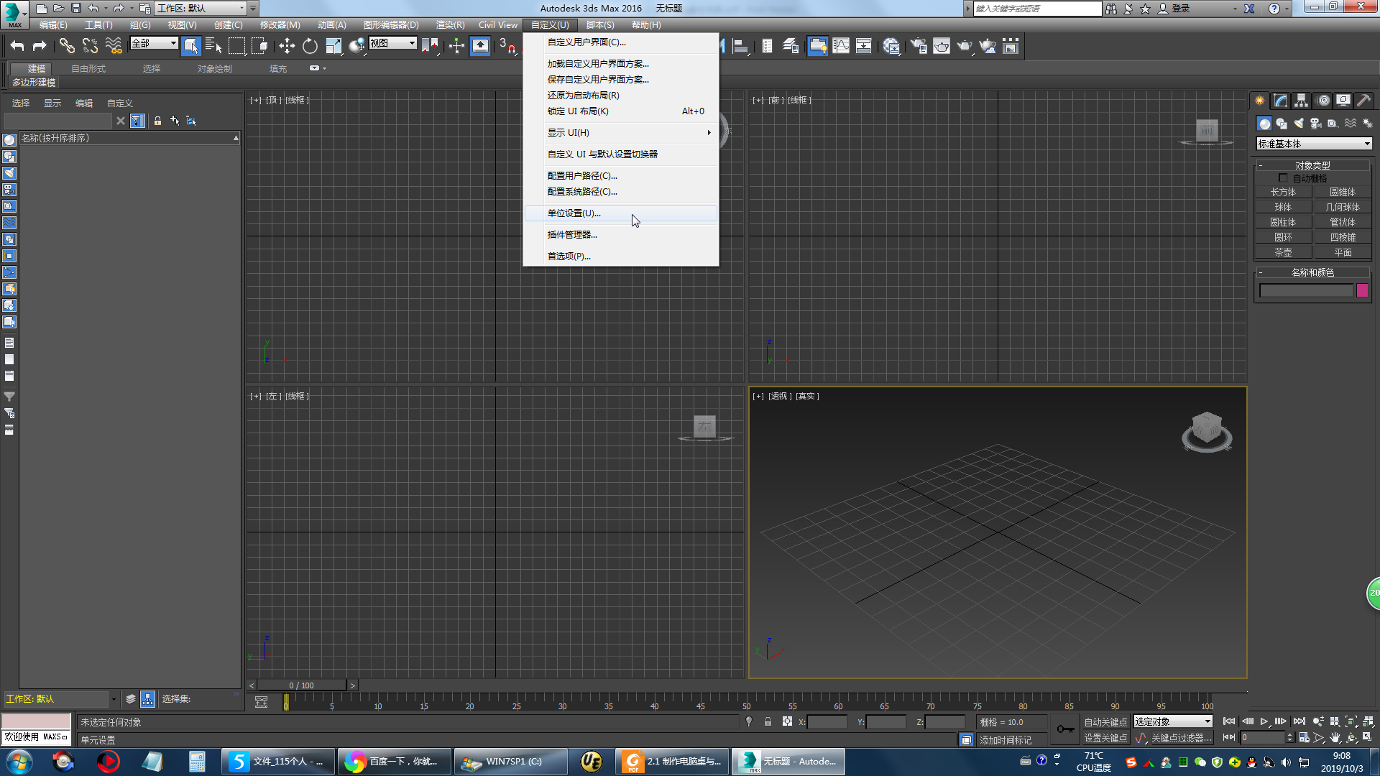
Task: Open the 工作区: 默认 dropdown in title bar
Action: tap(202, 9)
